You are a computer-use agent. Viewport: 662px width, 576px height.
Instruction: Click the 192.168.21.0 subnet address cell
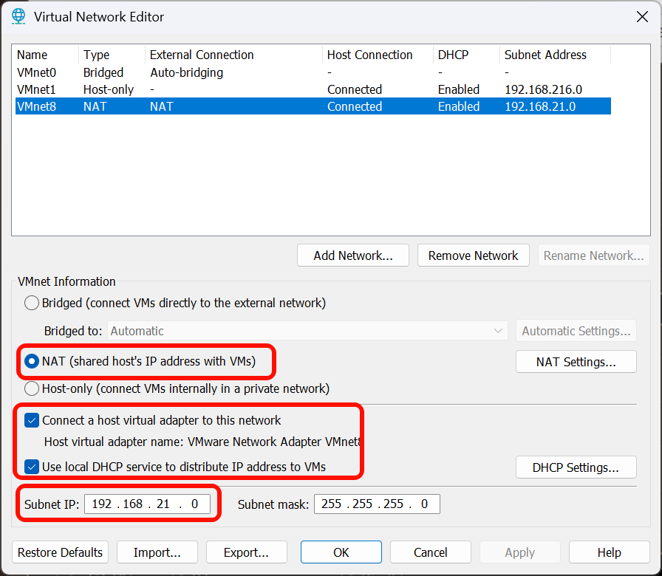pos(540,106)
